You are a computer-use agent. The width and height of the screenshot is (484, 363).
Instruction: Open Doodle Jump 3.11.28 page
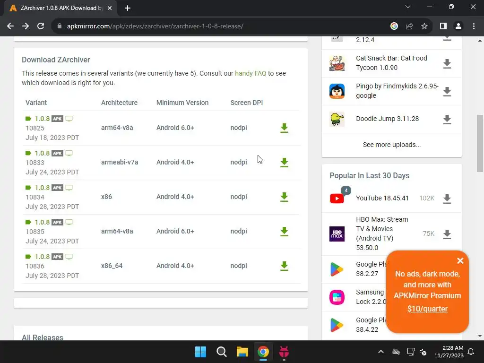click(x=388, y=119)
